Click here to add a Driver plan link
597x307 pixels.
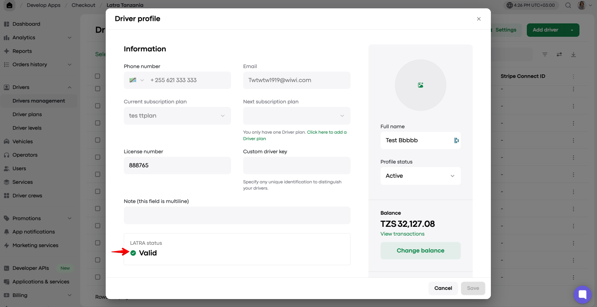tap(295, 135)
